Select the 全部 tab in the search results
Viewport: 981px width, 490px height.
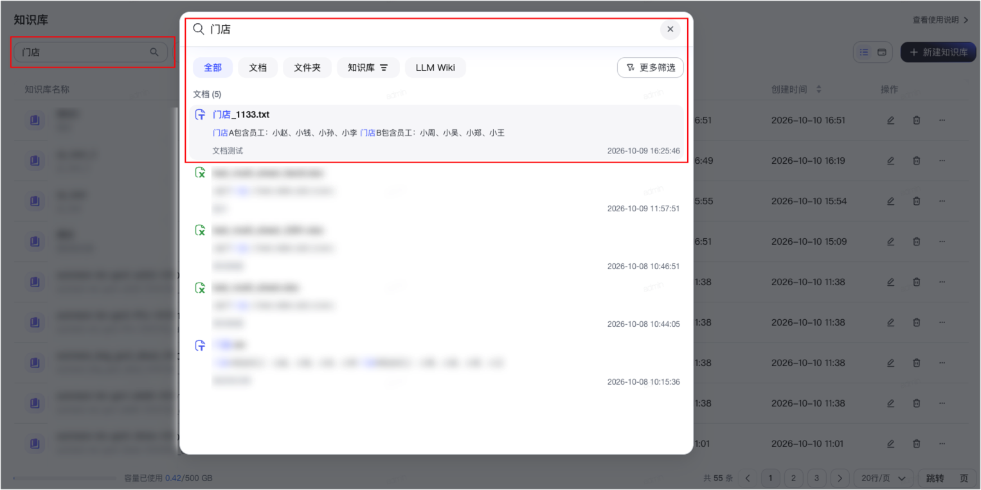point(213,67)
